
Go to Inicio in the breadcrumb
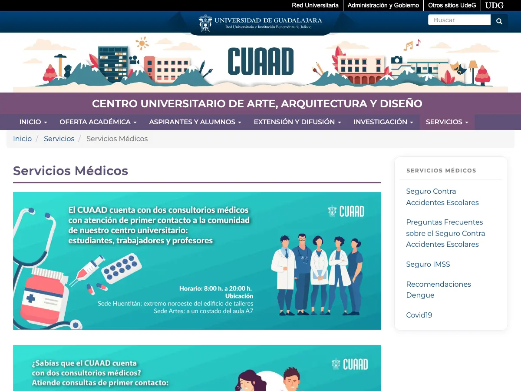point(22,139)
